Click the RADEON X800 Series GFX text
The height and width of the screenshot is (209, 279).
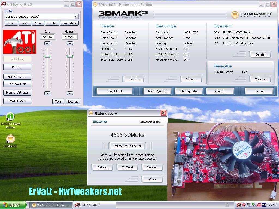pyautogui.click(x=237, y=32)
